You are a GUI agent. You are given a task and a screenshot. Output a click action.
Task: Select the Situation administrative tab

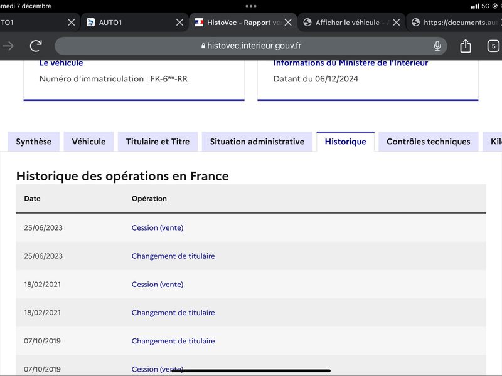pyautogui.click(x=257, y=142)
